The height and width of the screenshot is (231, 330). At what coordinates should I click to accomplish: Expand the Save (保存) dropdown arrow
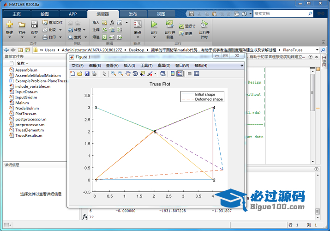click(35, 37)
